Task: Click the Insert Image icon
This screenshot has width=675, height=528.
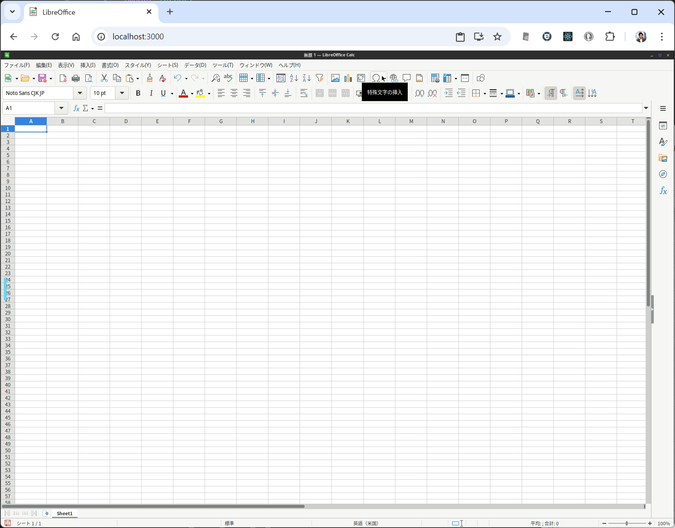Action: click(335, 78)
